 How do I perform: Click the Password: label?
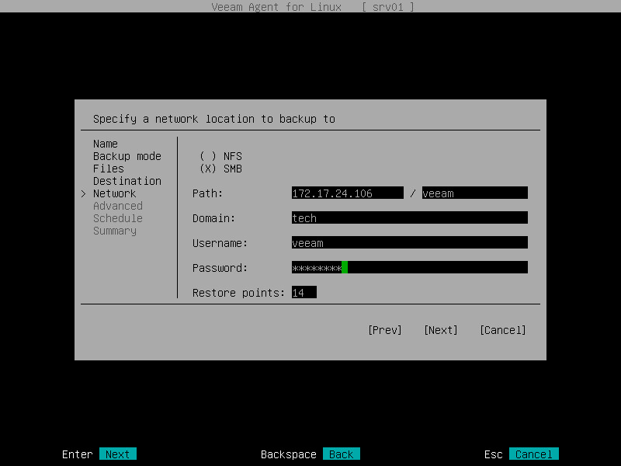[220, 268]
